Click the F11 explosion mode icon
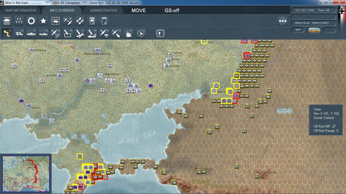346x194 pixels. (129, 33)
